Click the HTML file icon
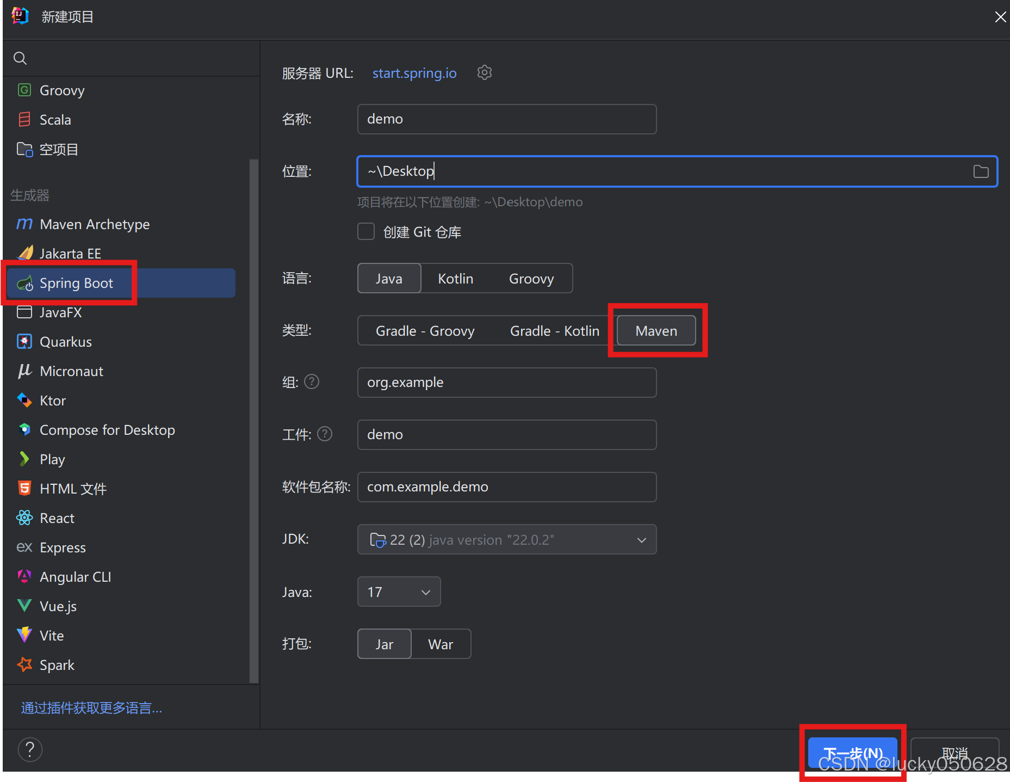This screenshot has width=1010, height=782. (24, 488)
